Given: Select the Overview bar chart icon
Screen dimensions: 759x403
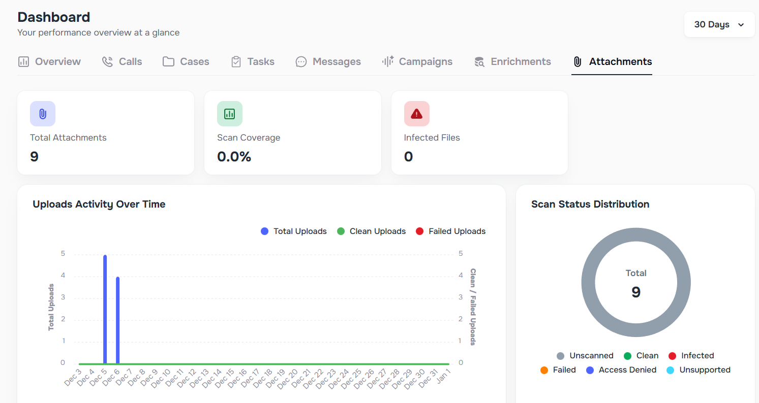Looking at the screenshot, I should 23,61.
